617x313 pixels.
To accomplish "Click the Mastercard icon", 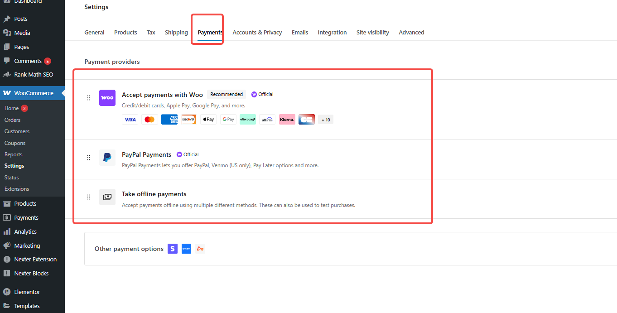I will click(149, 119).
